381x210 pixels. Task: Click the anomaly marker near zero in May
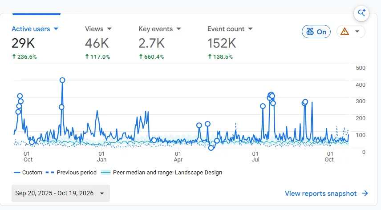211,148
